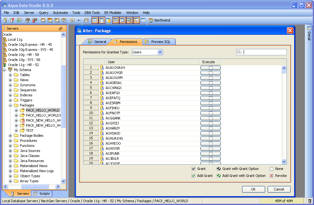Click the 45M of 48M memory bar
The width and height of the screenshot is (314, 205).
[283, 201]
